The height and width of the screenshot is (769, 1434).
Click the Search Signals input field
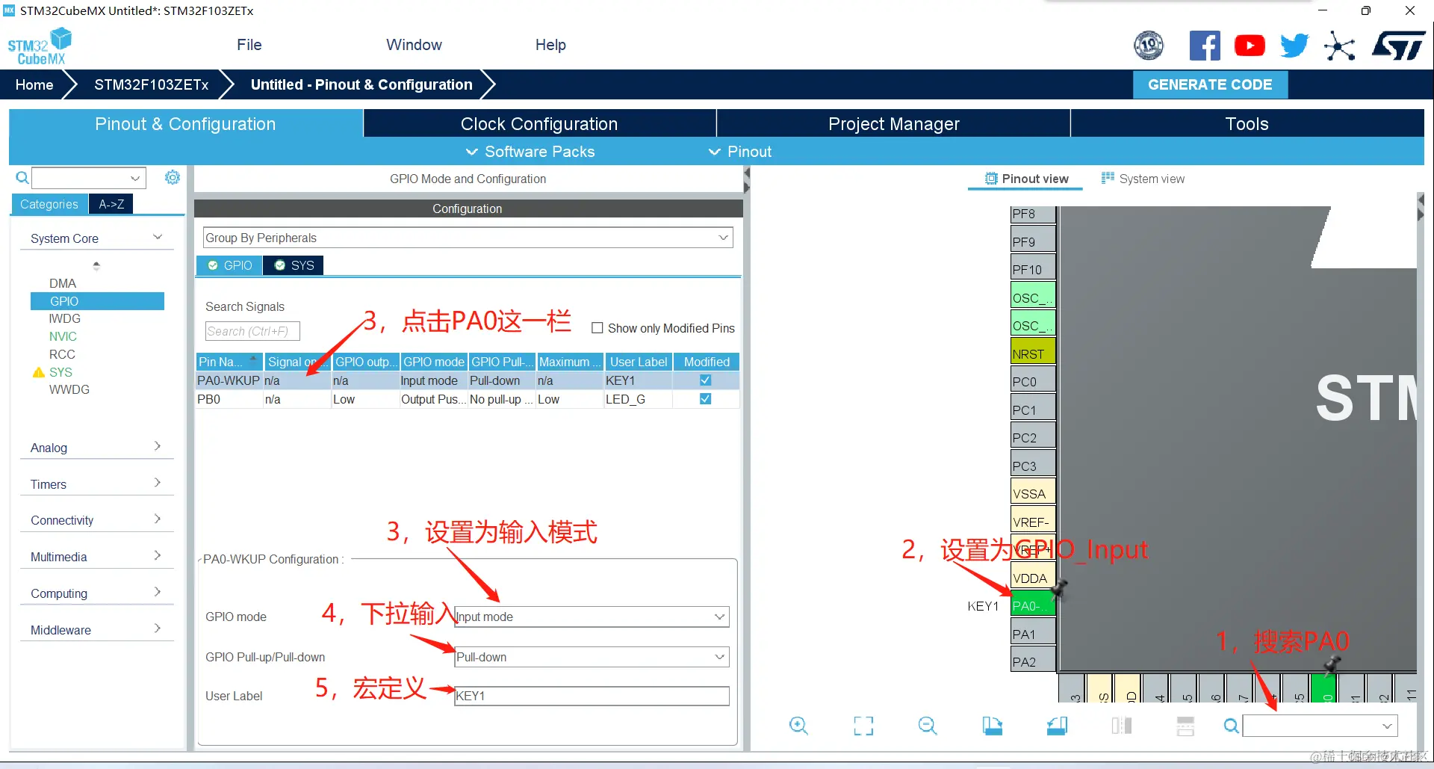(x=252, y=331)
